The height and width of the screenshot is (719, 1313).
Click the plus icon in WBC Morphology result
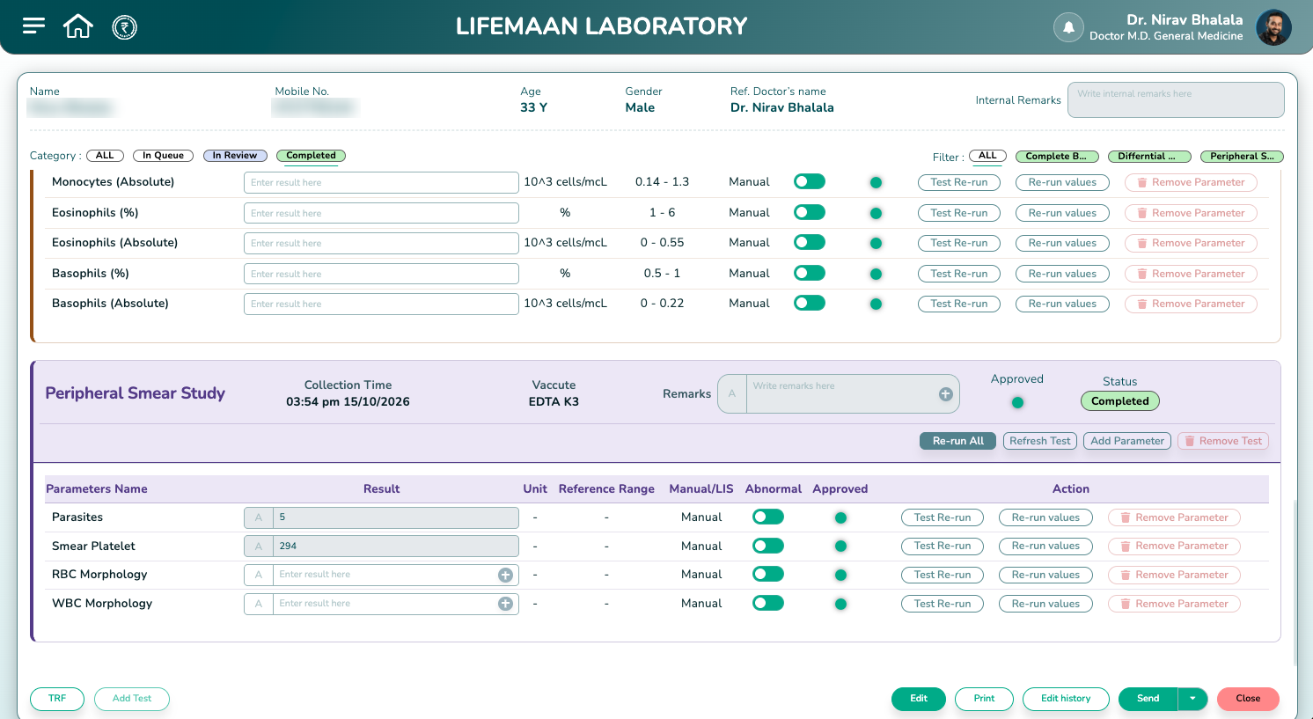[505, 604]
